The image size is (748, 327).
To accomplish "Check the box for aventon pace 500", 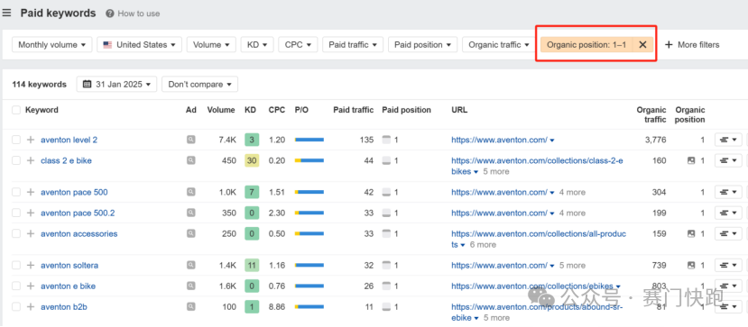I will 16,192.
